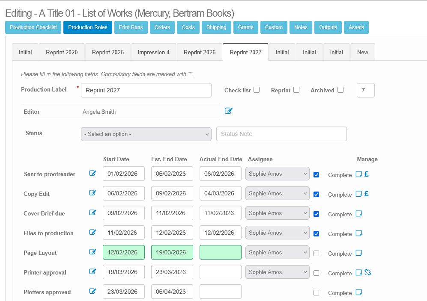Switch to the Reprint 2026 tab

click(200, 52)
